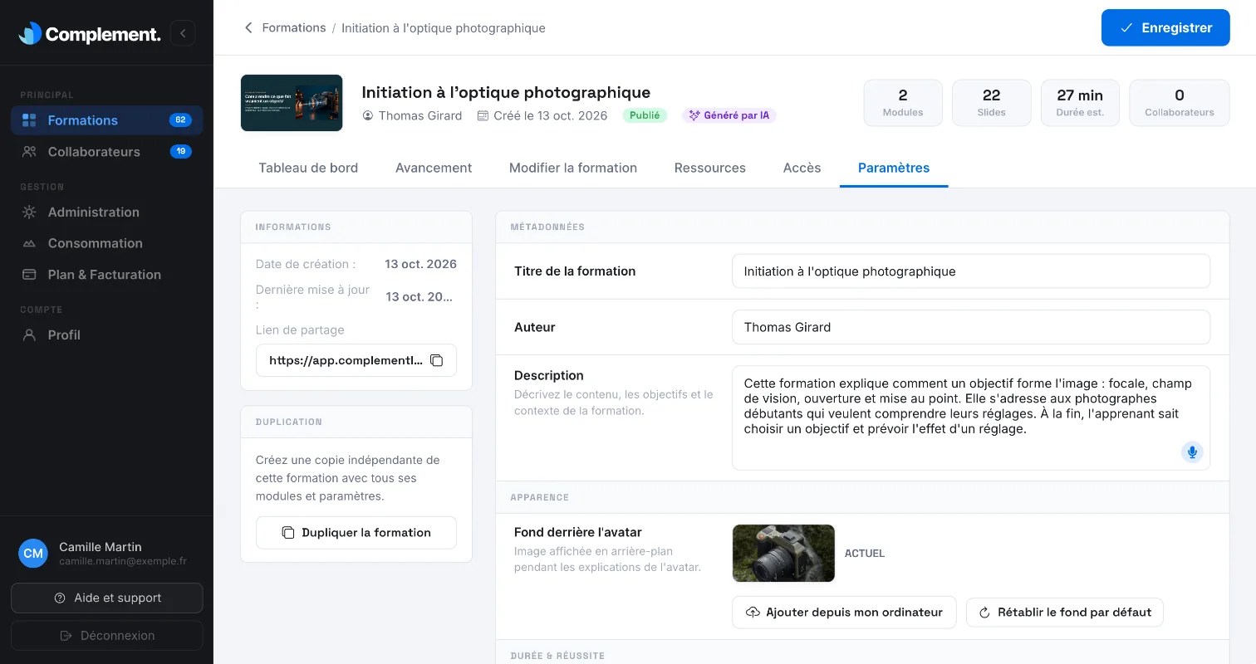Screen dimensions: 1256x664
Task: Click the course cover thumbnail in header
Action: (x=292, y=103)
